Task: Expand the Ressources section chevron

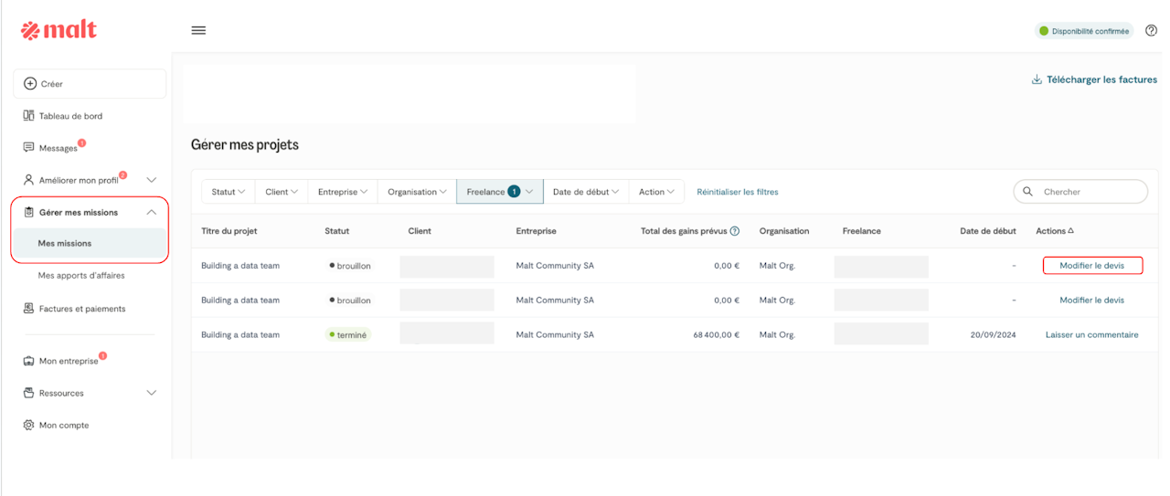Action: tap(152, 393)
